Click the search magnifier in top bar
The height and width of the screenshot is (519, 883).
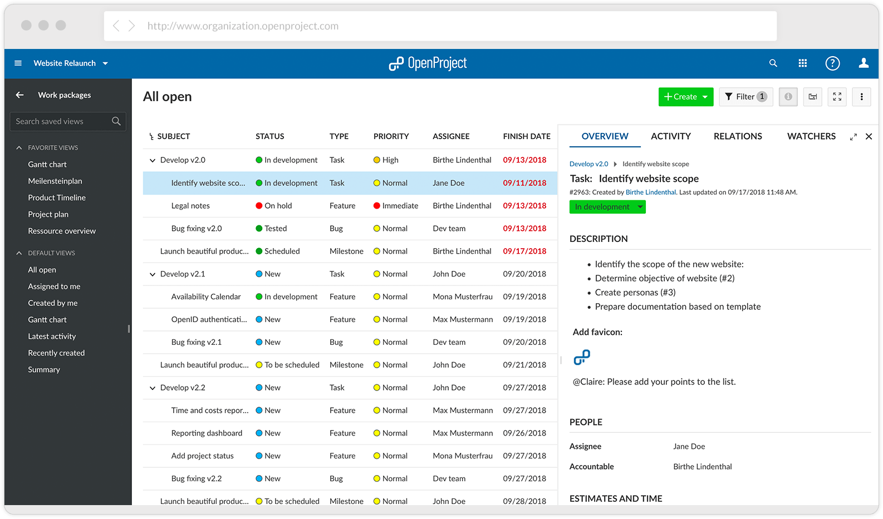coord(773,63)
